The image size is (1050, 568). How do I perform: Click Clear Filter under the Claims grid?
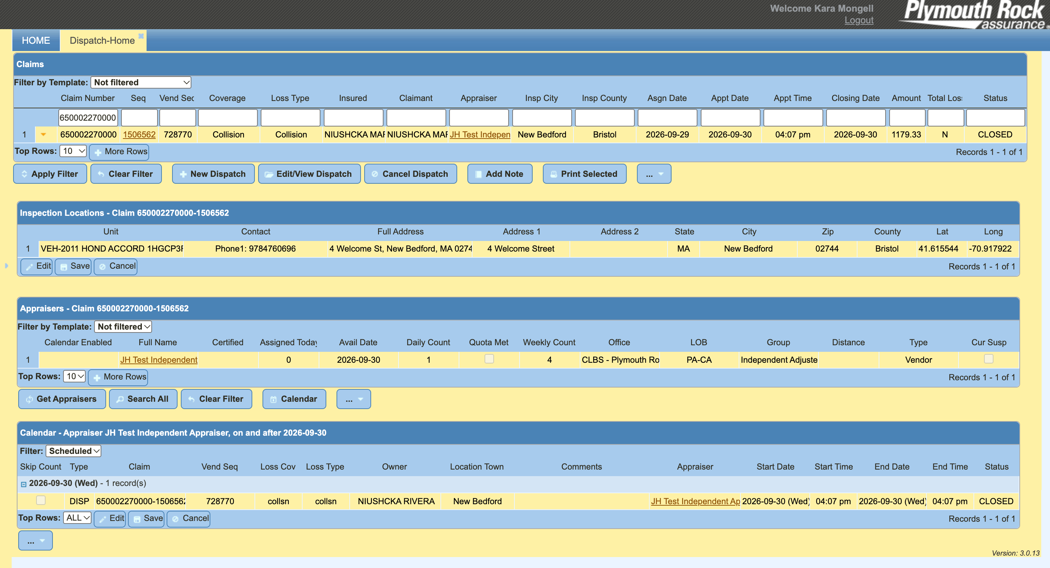[x=126, y=174]
